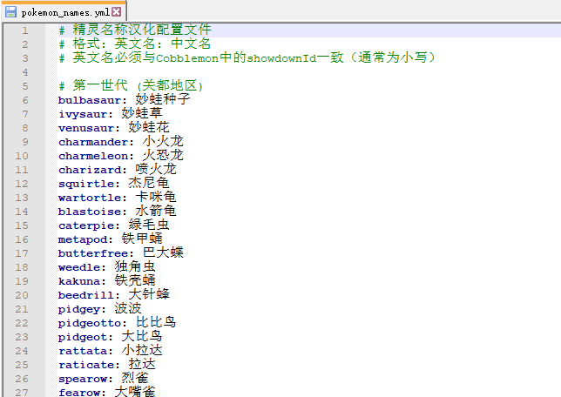Screen dimensions: 561x397
Task: Click the key 'pidgey'
Action: (78, 310)
